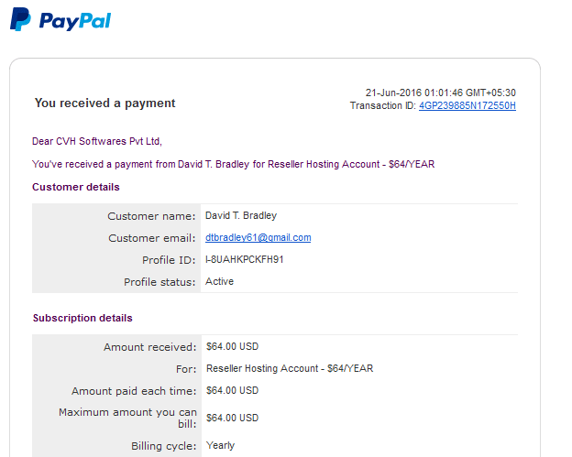Click the Maximum amount you can bill value
Screen dimensions: 572x457
[x=233, y=418]
